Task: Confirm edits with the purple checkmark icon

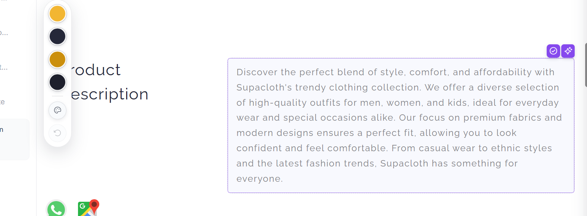Action: tap(553, 51)
